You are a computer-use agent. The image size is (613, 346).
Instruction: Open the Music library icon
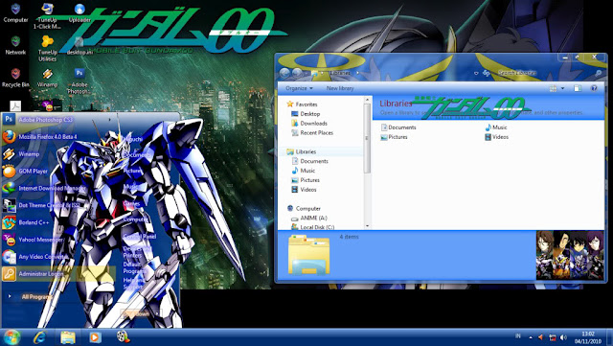pyautogui.click(x=496, y=127)
